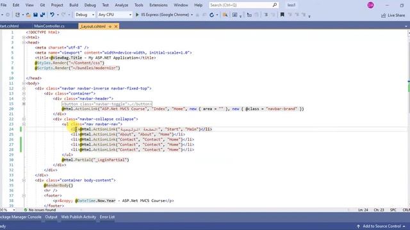Screen dimensions: 410x230
Task: Collapse the navbar-collapse div on line 22
Action: coord(24,119)
